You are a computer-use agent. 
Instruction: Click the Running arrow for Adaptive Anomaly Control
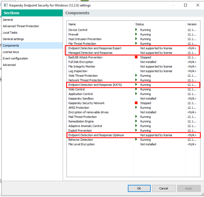136,126
